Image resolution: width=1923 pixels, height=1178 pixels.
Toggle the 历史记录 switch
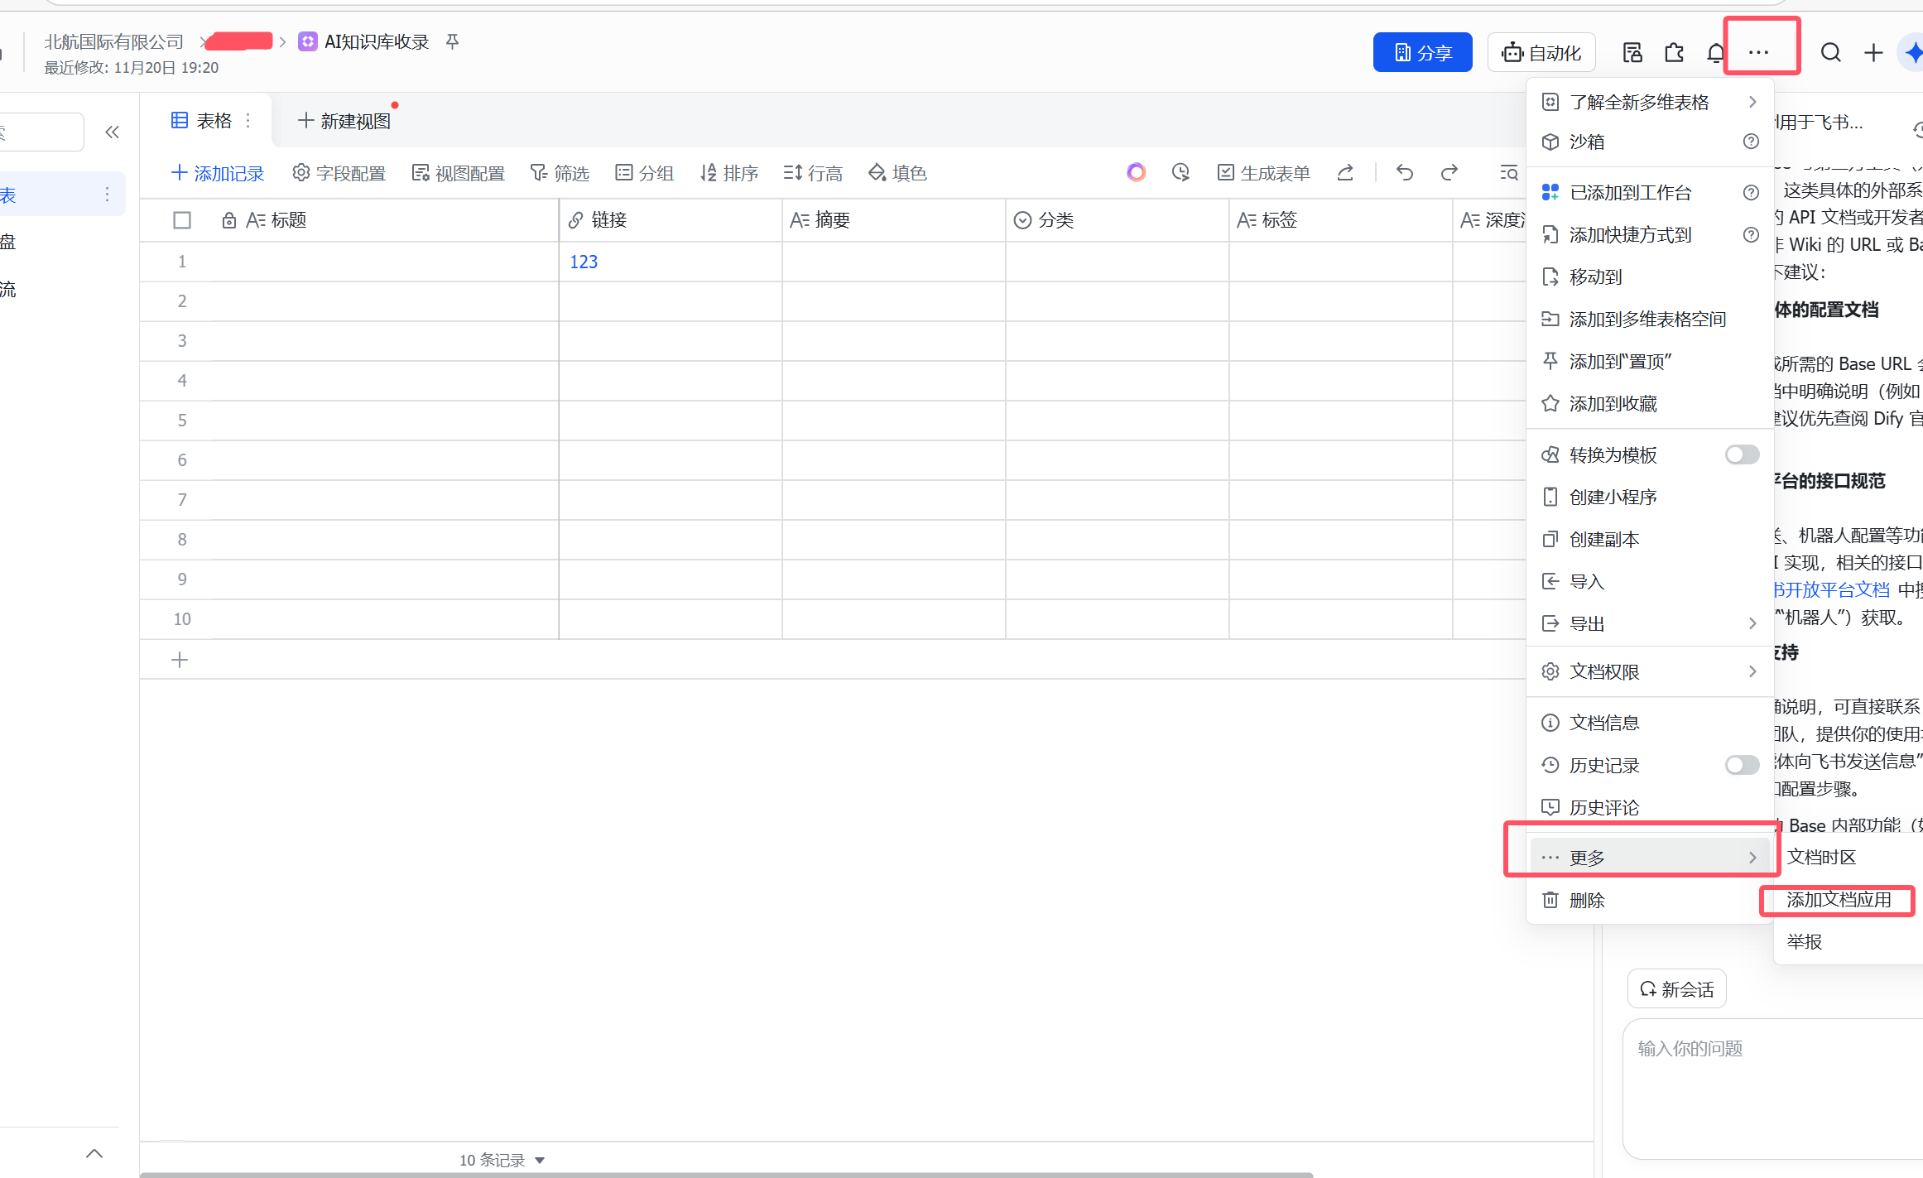(x=1742, y=765)
